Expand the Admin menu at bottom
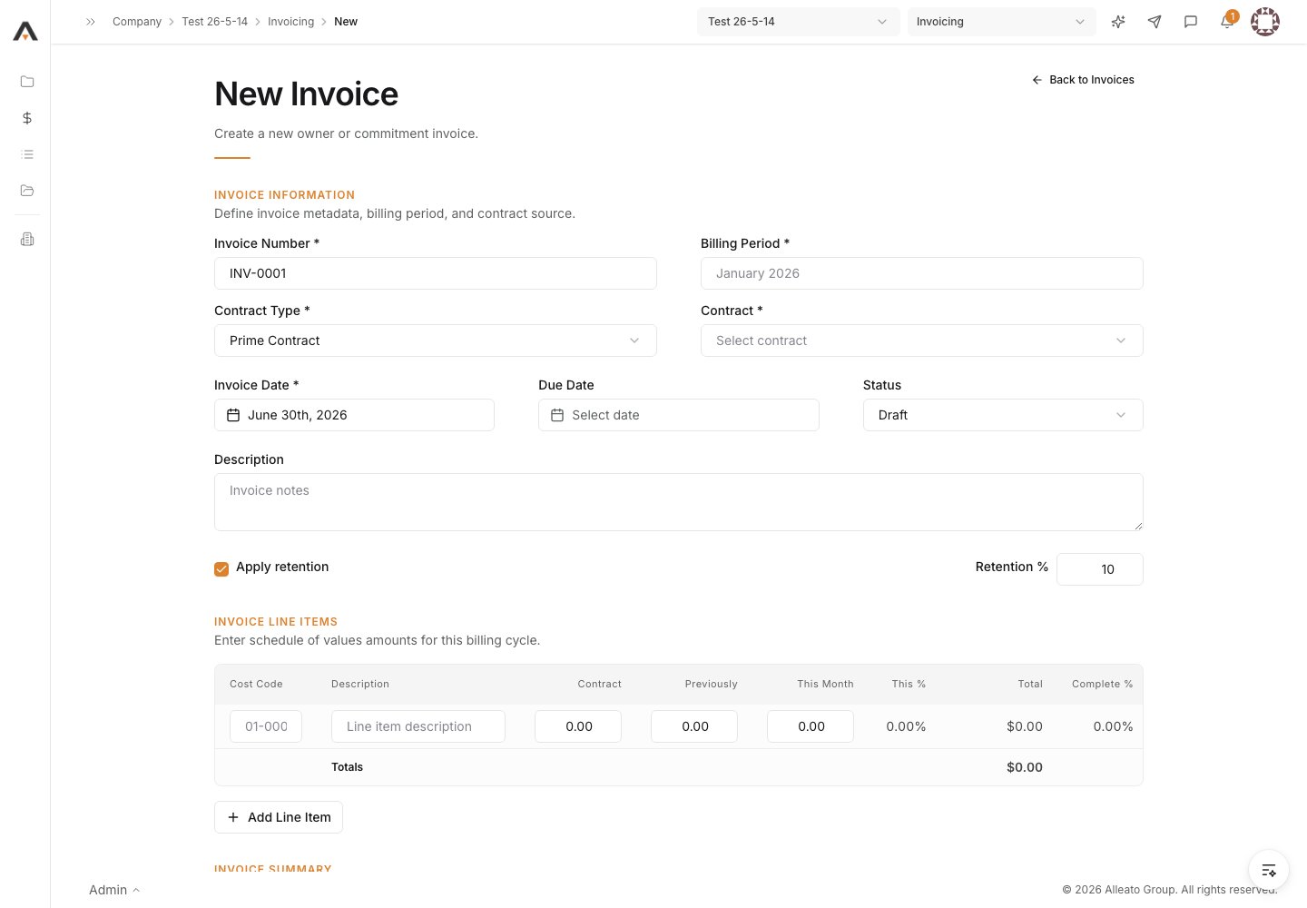The height and width of the screenshot is (908, 1307). point(114,890)
